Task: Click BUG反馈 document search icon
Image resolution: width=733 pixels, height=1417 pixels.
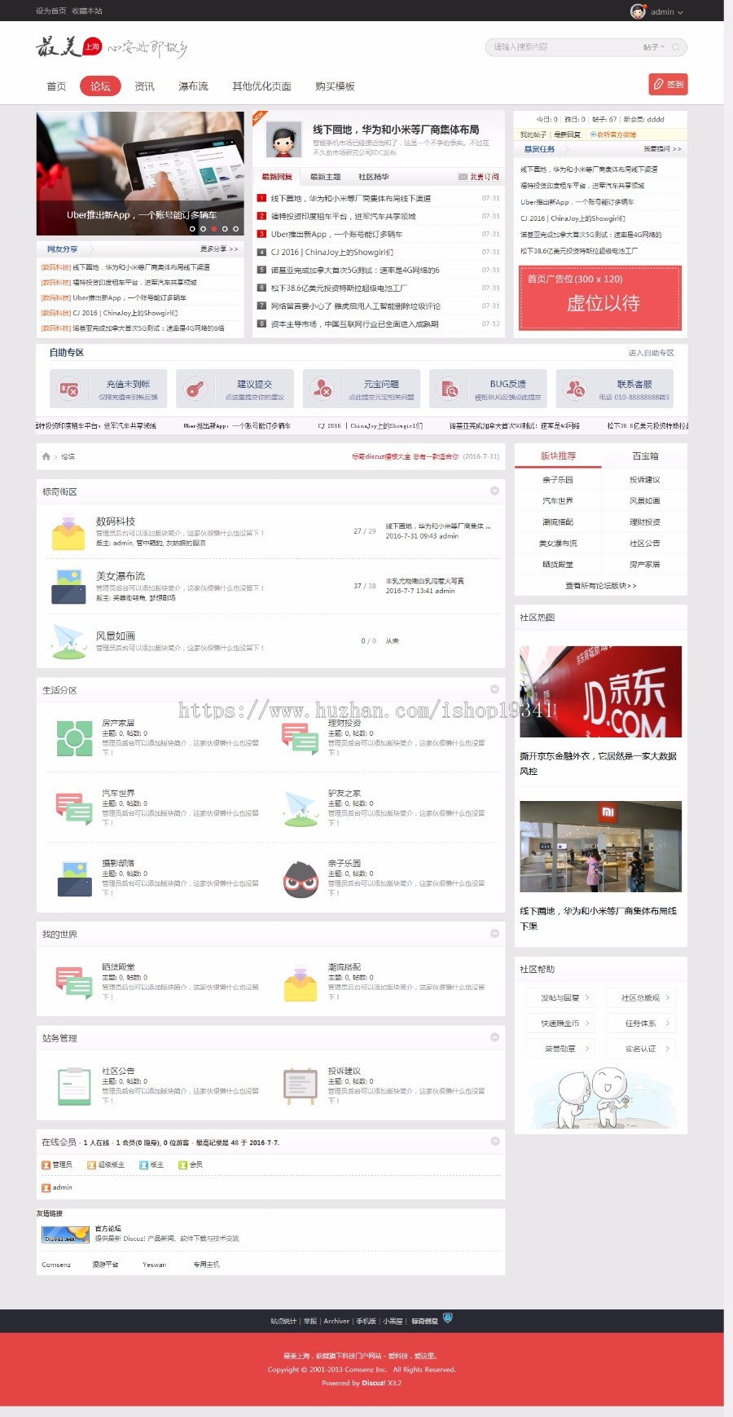Action: pyautogui.click(x=449, y=389)
